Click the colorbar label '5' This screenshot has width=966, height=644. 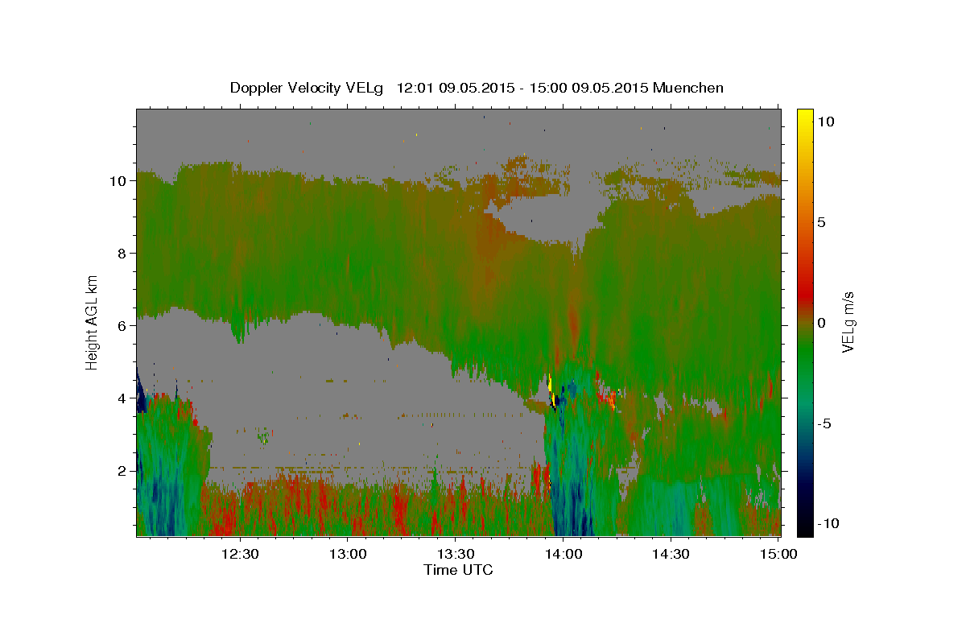822,221
